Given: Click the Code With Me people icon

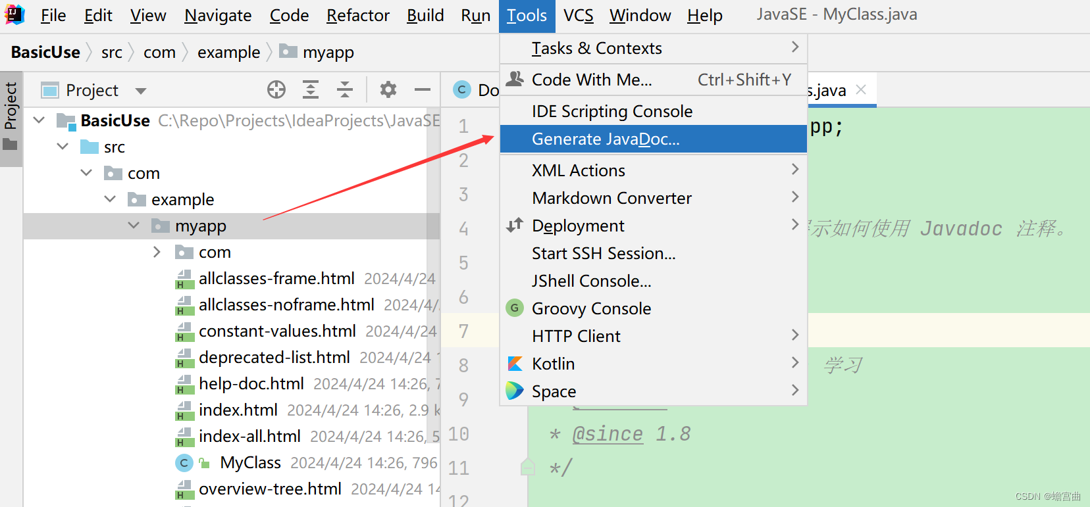Looking at the screenshot, I should [515, 80].
